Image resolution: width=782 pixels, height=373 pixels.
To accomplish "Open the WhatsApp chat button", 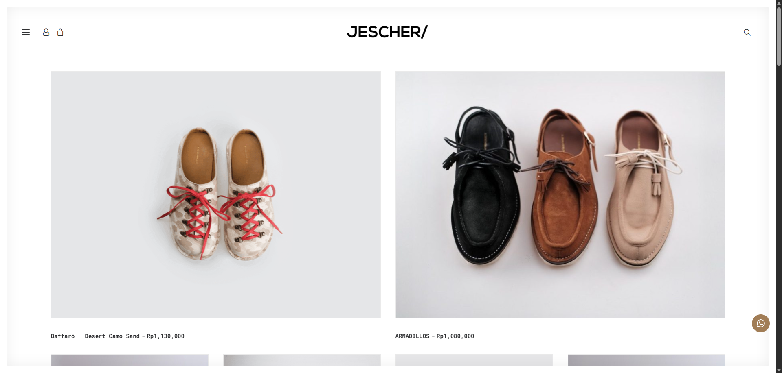I will [760, 323].
